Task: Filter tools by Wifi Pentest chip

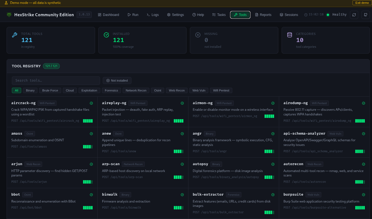Action: tap(221, 90)
